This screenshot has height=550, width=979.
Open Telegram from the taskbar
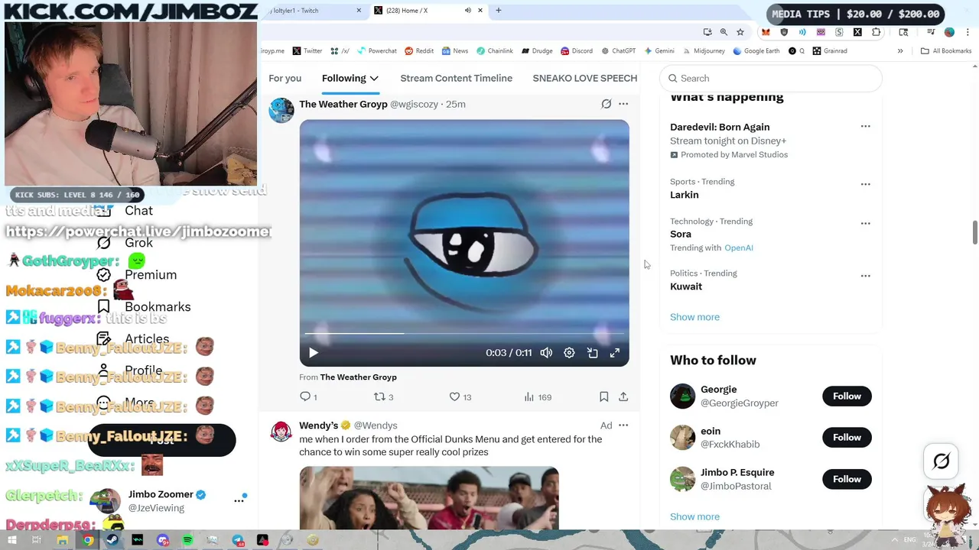pyautogui.click(x=238, y=540)
